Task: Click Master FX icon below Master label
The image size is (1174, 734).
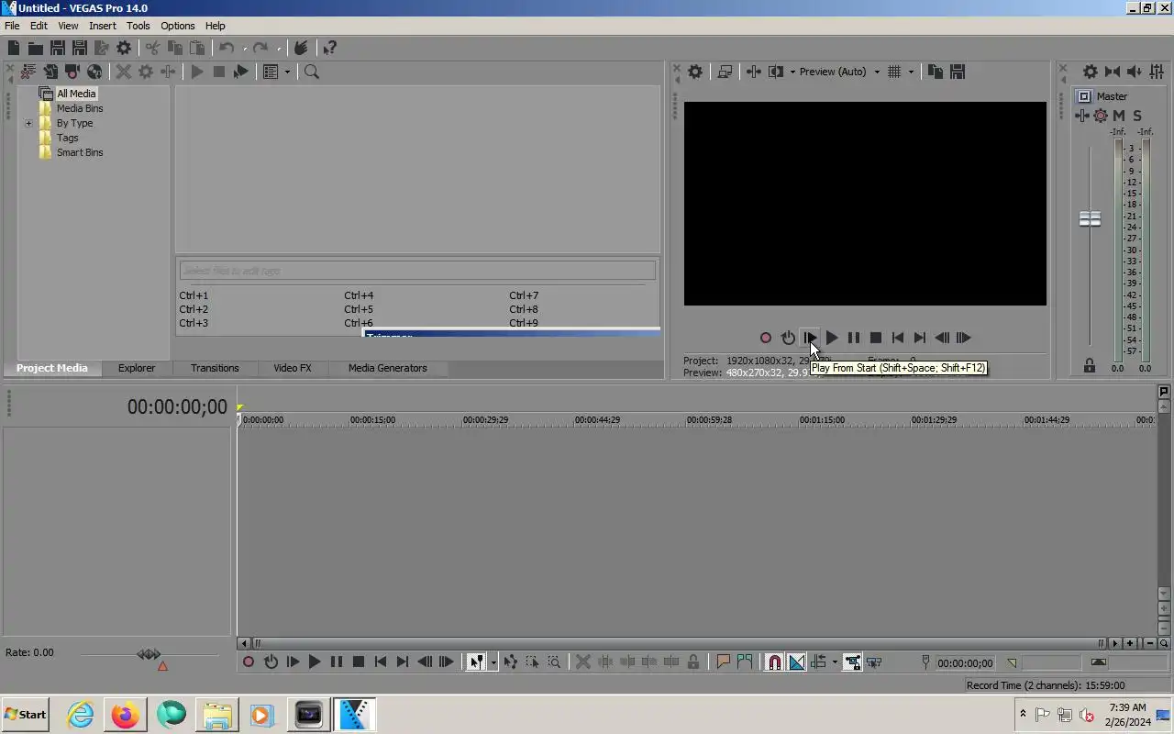Action: tap(1082, 116)
